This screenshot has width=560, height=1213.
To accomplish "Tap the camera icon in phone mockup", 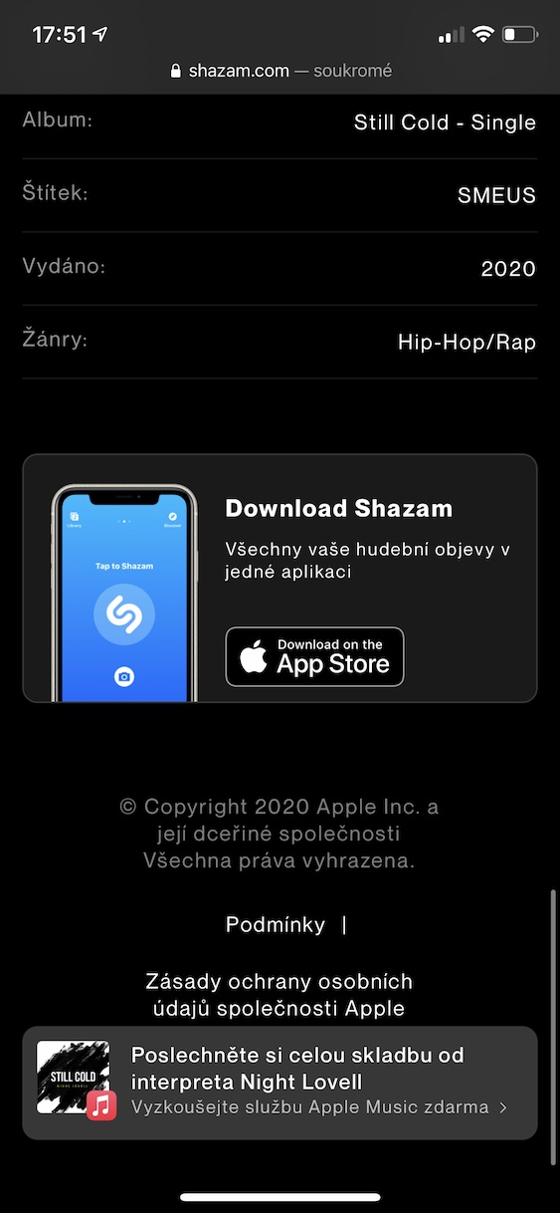I will 124,677.
